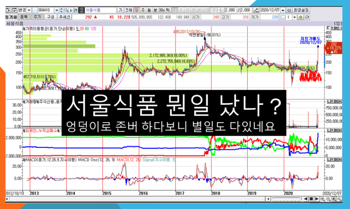Image resolution: width=350 pixels, height=209 pixels.
Task: Click the 추세선 trendline button
Action: point(65,17)
